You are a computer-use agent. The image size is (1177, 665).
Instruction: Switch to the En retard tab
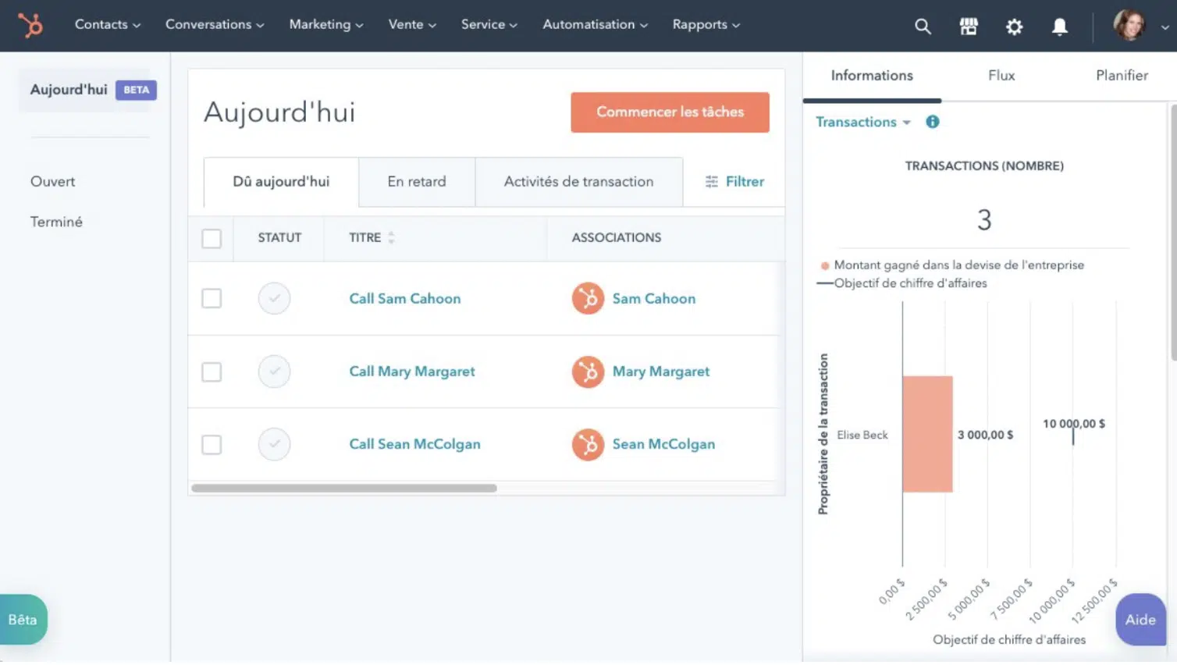pyautogui.click(x=417, y=182)
